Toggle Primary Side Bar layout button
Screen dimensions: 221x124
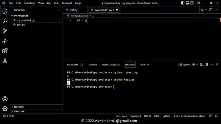click(x=183, y=3)
